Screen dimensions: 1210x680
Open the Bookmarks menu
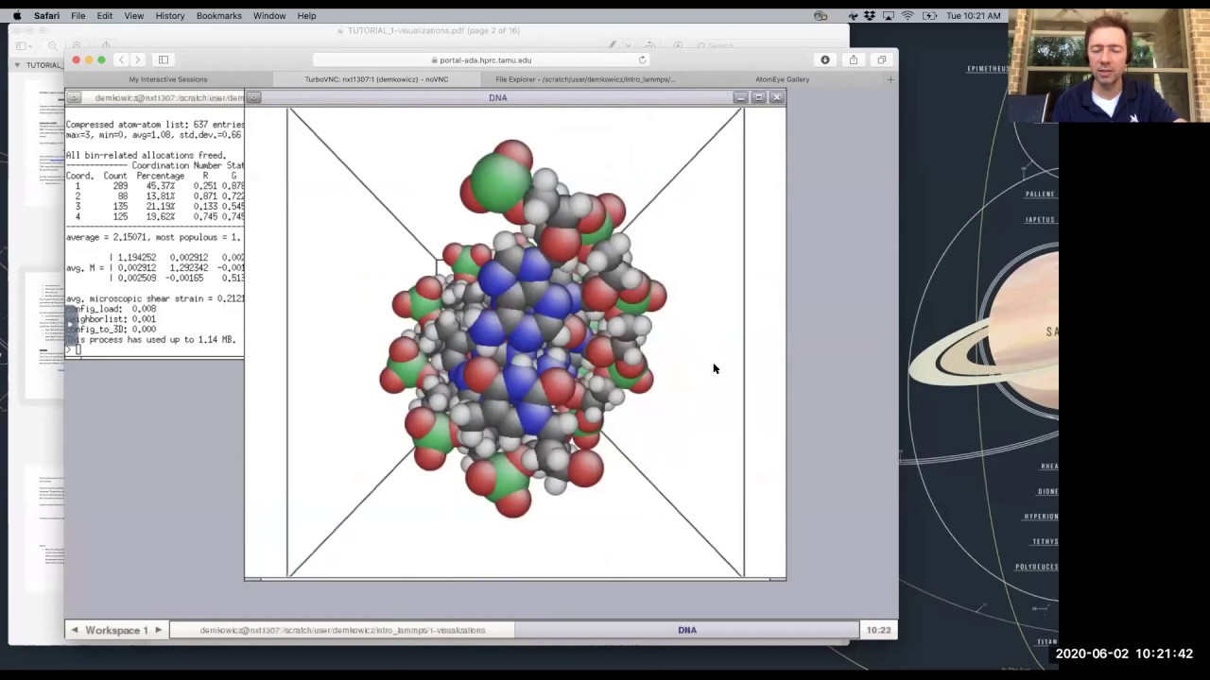219,15
